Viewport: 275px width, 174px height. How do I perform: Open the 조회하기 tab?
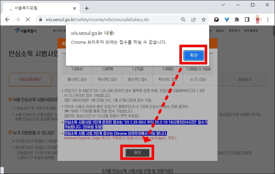tap(245, 79)
